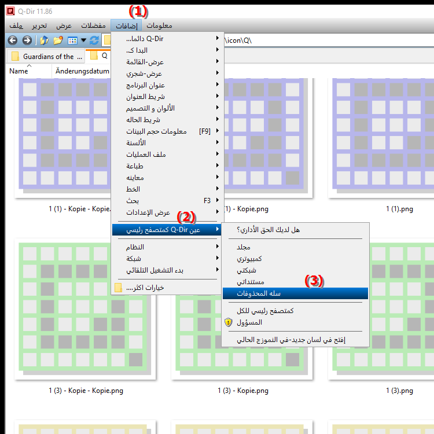Open معلومات حجم البينات F9 submenu
This screenshot has height=434, width=434.
(x=167, y=131)
